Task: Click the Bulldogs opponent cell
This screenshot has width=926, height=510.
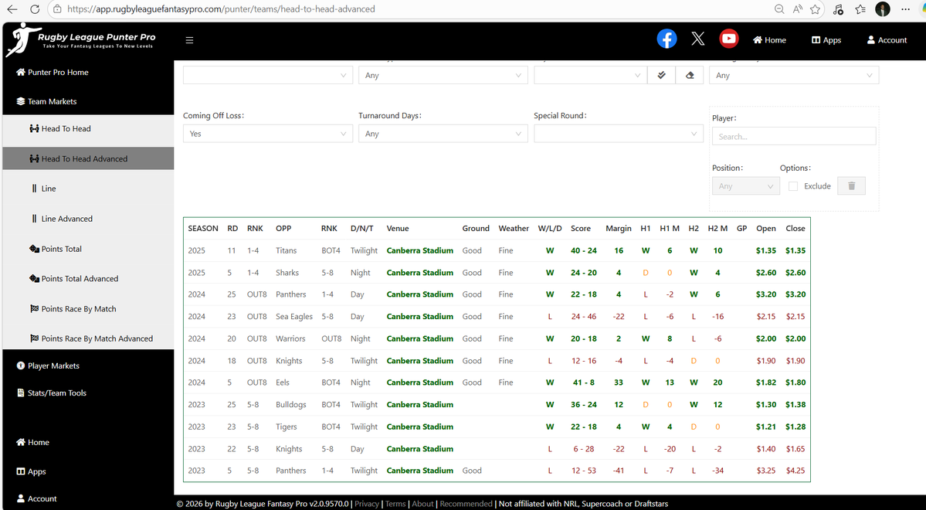Action: (290, 405)
